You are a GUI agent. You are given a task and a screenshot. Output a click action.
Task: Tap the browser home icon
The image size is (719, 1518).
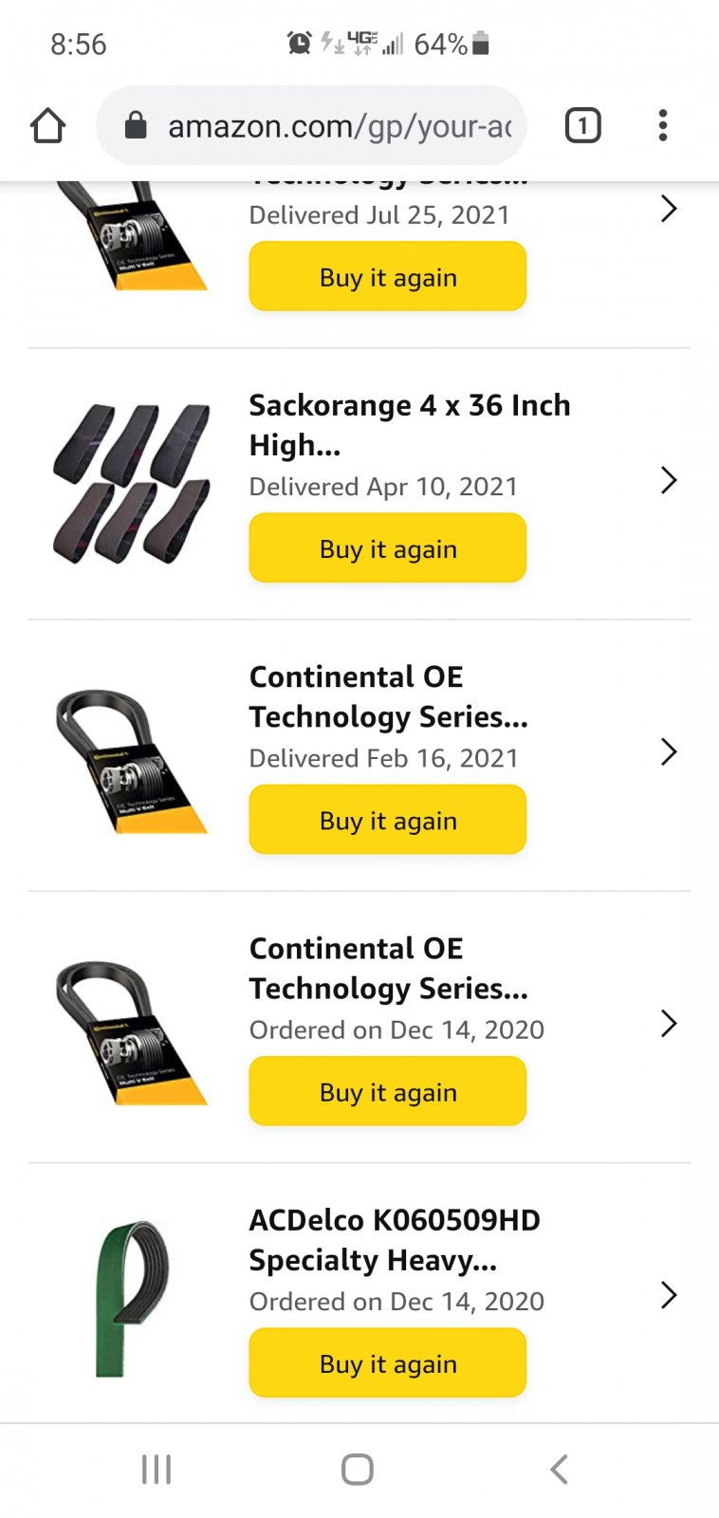pos(47,125)
